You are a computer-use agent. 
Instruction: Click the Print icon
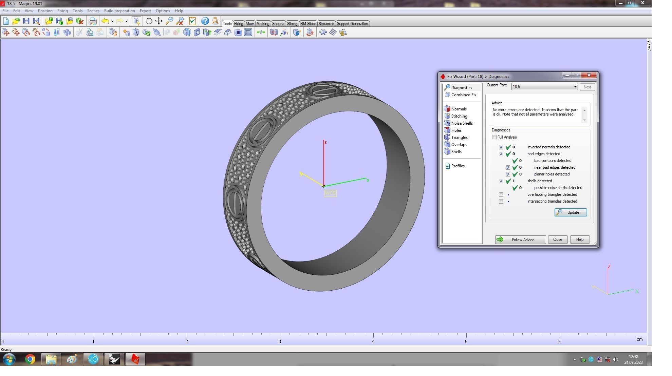(92, 21)
